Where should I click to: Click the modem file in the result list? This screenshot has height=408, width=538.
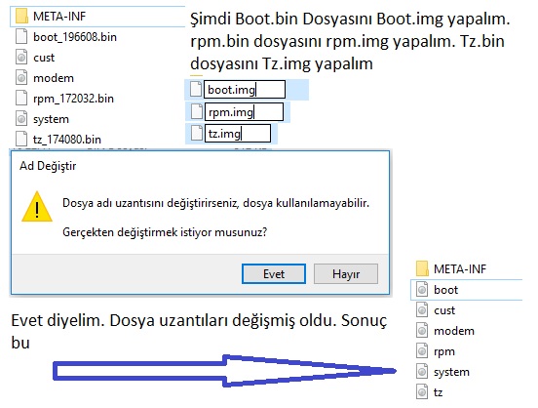tap(454, 331)
